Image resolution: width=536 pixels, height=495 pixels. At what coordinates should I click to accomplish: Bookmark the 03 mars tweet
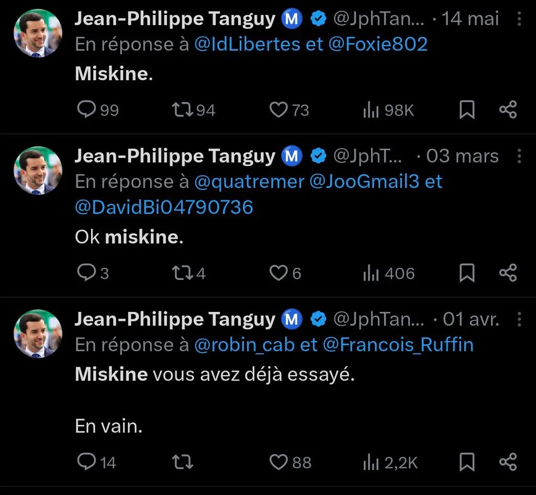tap(466, 273)
